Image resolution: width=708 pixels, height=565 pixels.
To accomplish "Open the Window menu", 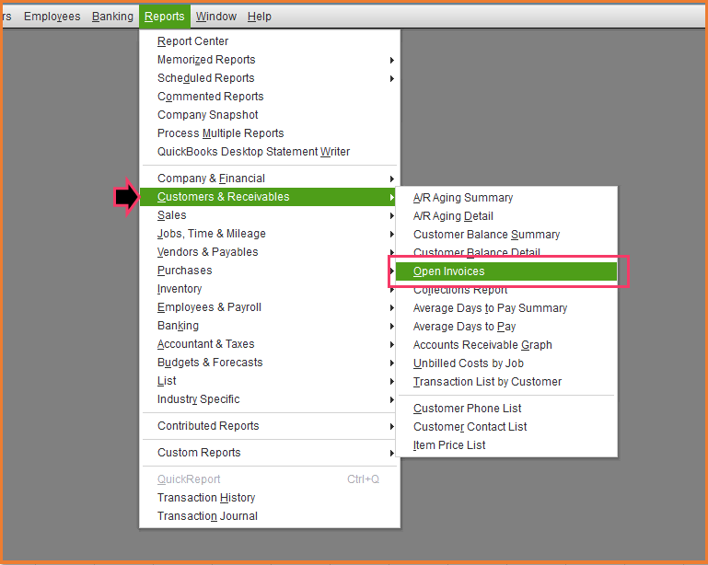I will (x=215, y=17).
